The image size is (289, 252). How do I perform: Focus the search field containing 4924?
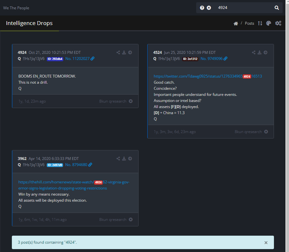tap(244, 8)
